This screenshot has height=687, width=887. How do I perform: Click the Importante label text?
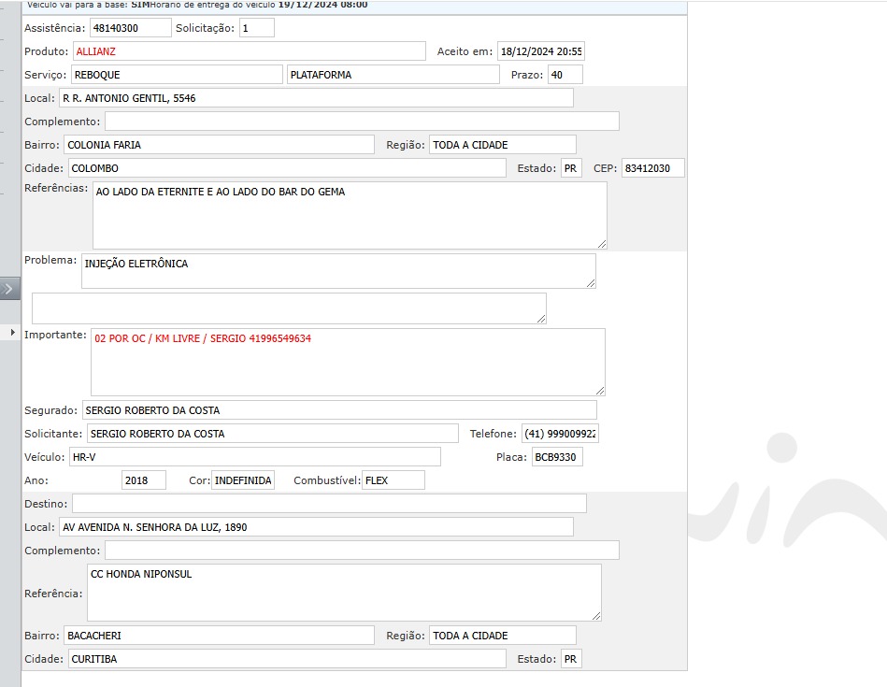[55, 335]
